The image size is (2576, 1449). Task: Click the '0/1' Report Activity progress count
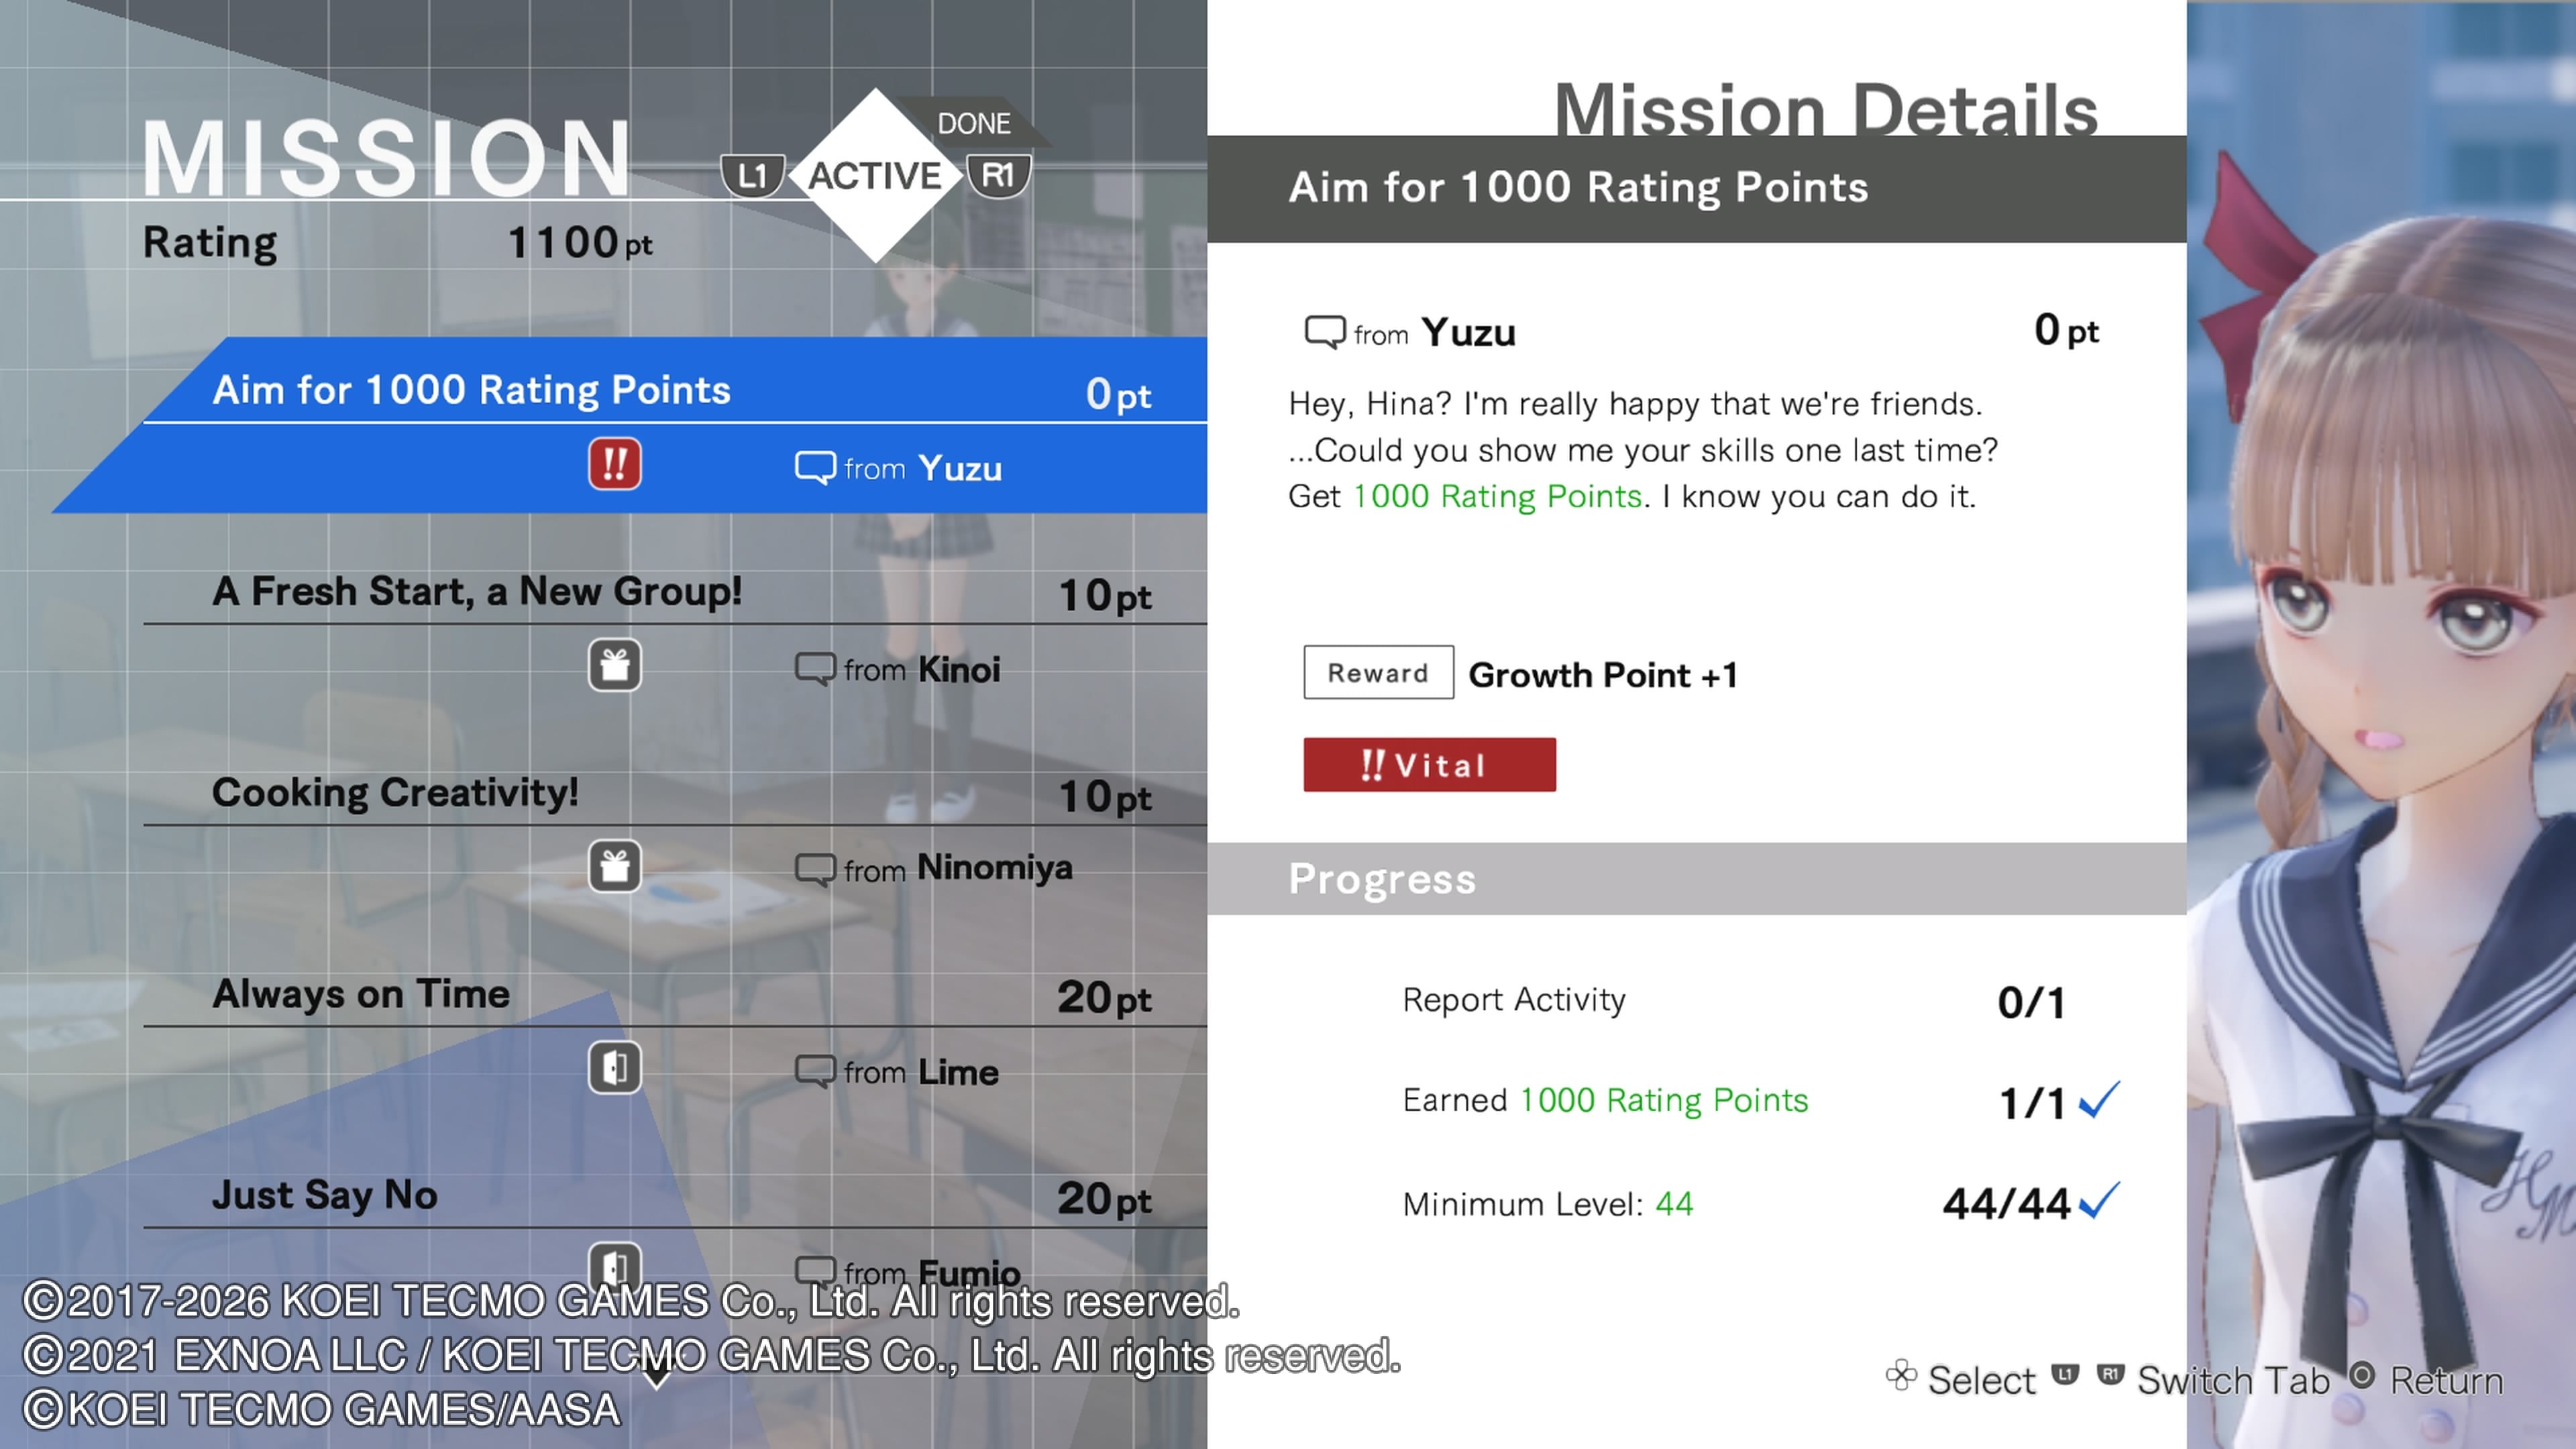(2031, 1002)
